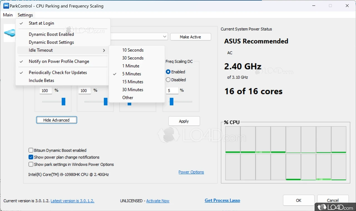This screenshot has width=356, height=211.
Task: Click the 2.40 GHz frequency readout
Action: 243,66
